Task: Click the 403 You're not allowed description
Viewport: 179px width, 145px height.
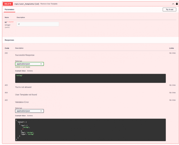Action: (23, 87)
